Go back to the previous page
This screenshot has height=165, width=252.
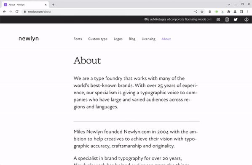(x=4, y=11)
